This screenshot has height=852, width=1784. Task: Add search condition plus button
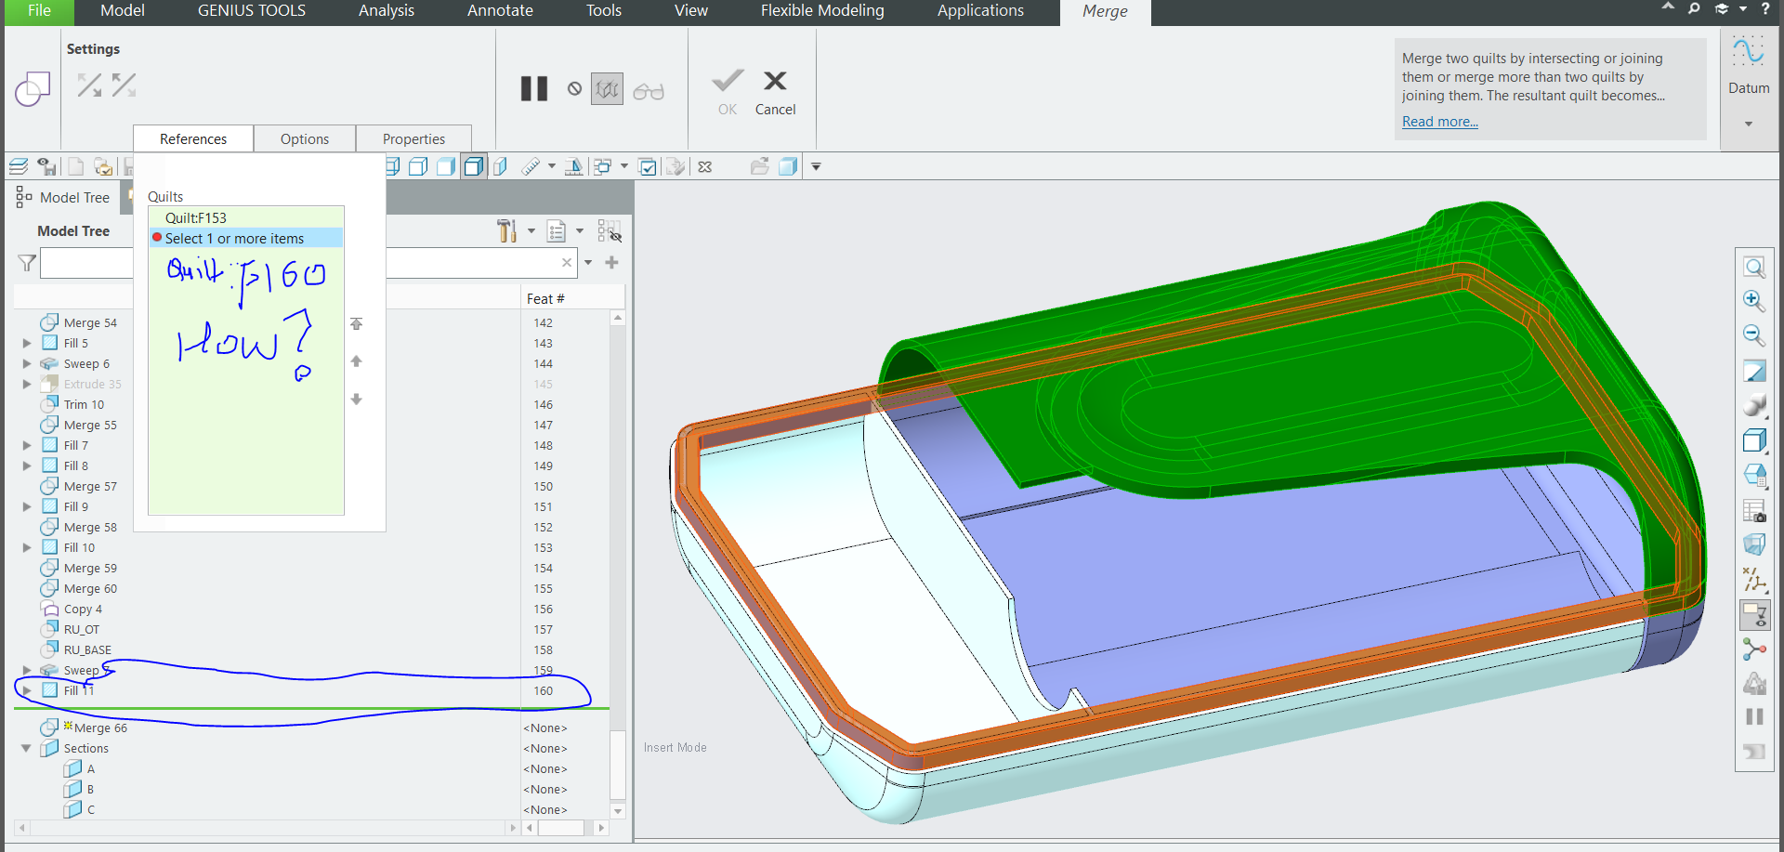point(611,262)
